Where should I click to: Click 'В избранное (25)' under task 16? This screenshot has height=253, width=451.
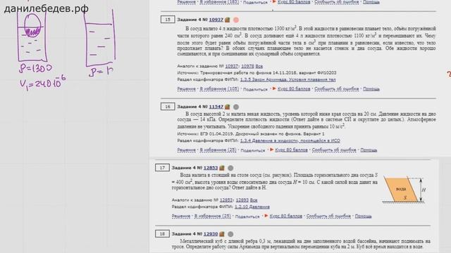pyautogui.click(x=218, y=150)
